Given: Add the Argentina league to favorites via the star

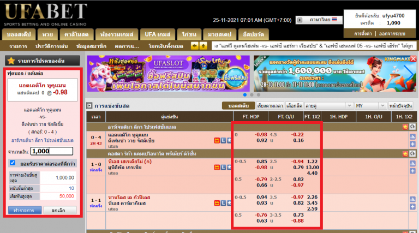Looking at the screenshot, I should pos(405,127).
